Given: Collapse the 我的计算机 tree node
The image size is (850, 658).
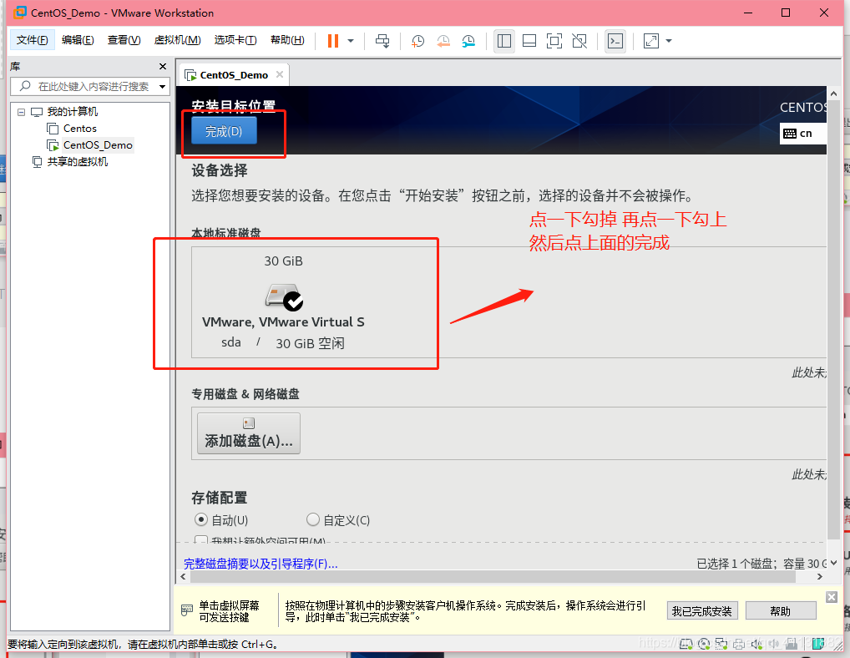Looking at the screenshot, I should click(21, 112).
